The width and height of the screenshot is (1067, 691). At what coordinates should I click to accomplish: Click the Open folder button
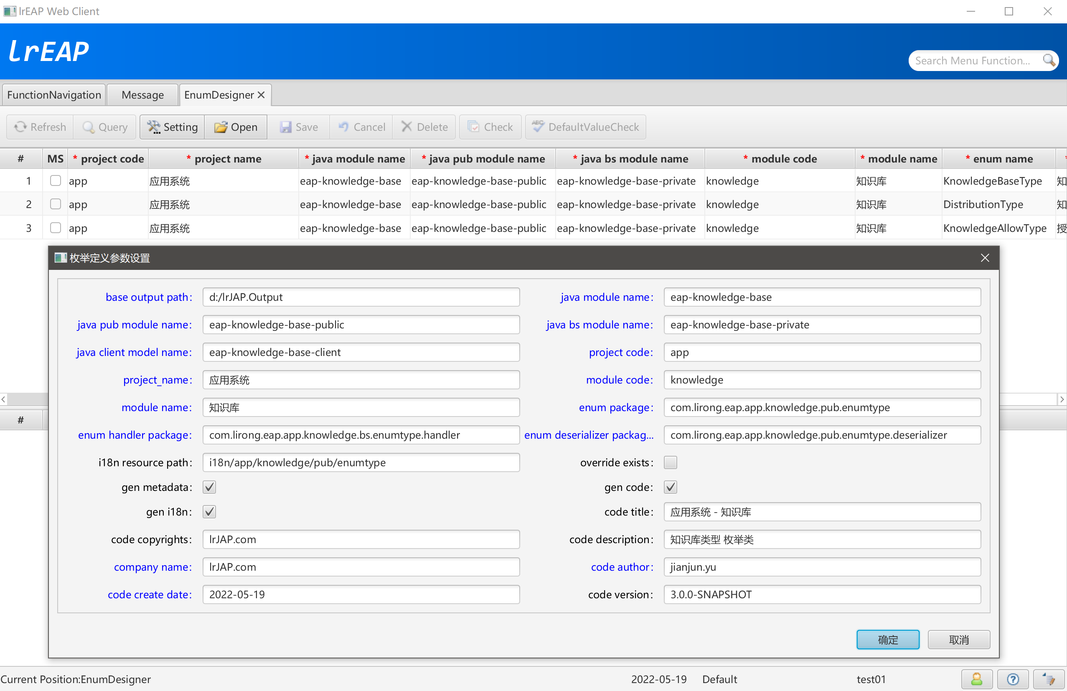coord(236,127)
